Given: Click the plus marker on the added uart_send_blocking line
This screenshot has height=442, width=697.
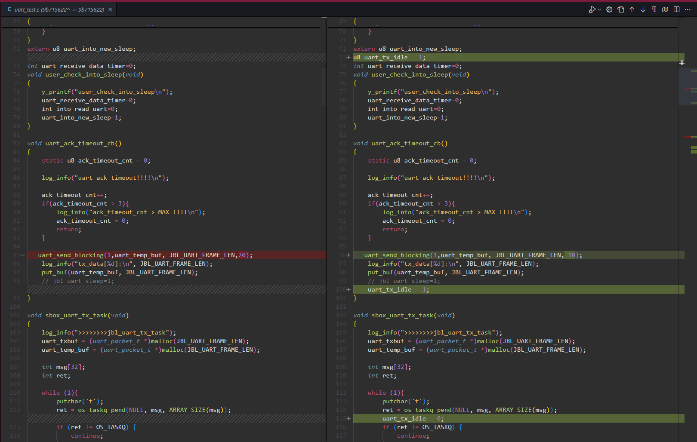Looking at the screenshot, I should (349, 255).
